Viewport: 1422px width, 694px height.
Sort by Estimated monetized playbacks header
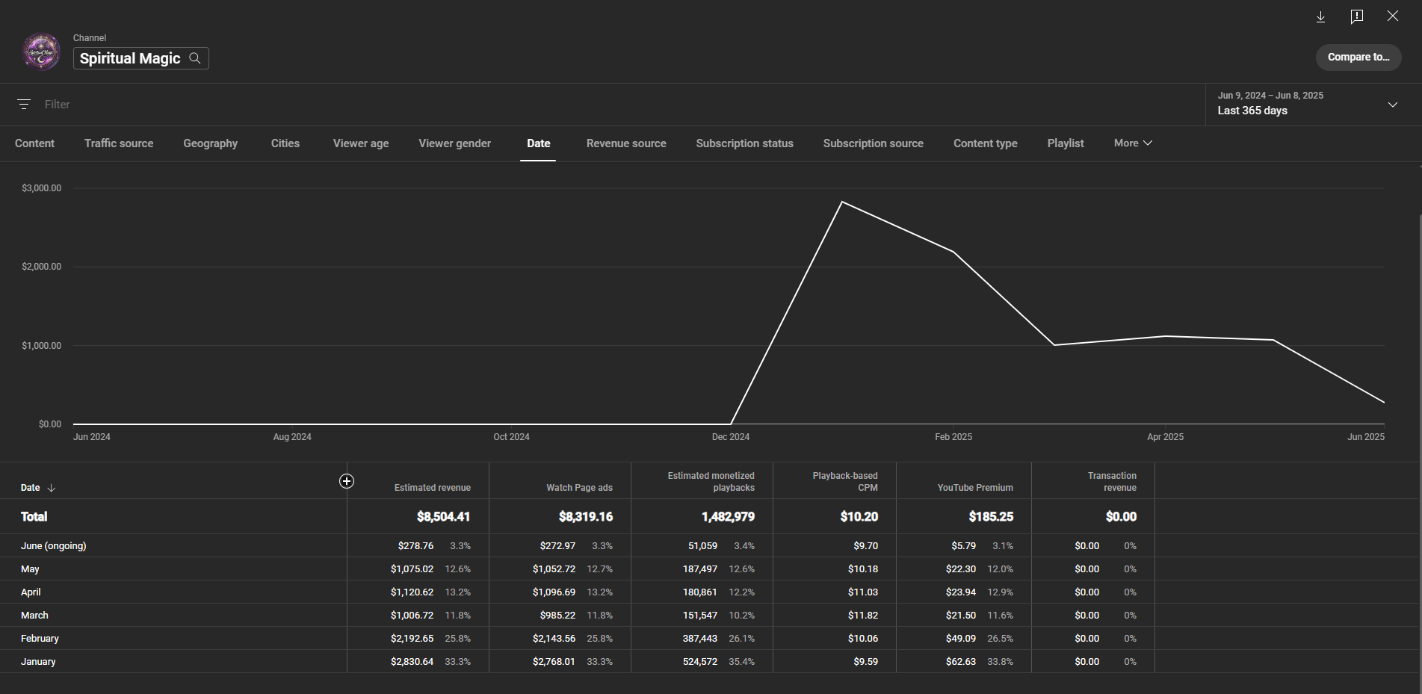pos(711,482)
